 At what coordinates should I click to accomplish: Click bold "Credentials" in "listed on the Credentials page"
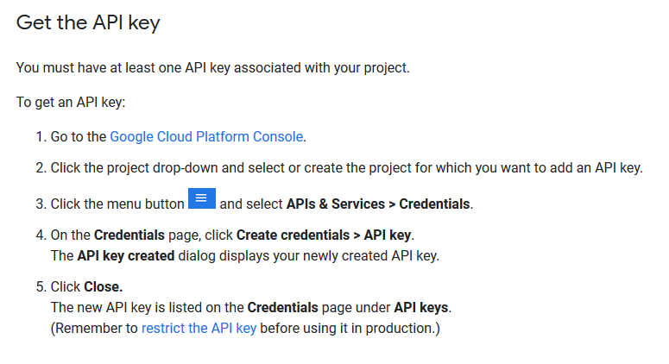(x=282, y=307)
